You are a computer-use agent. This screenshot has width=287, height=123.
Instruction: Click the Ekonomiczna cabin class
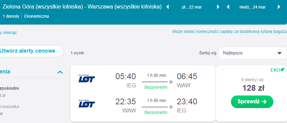click(x=37, y=16)
